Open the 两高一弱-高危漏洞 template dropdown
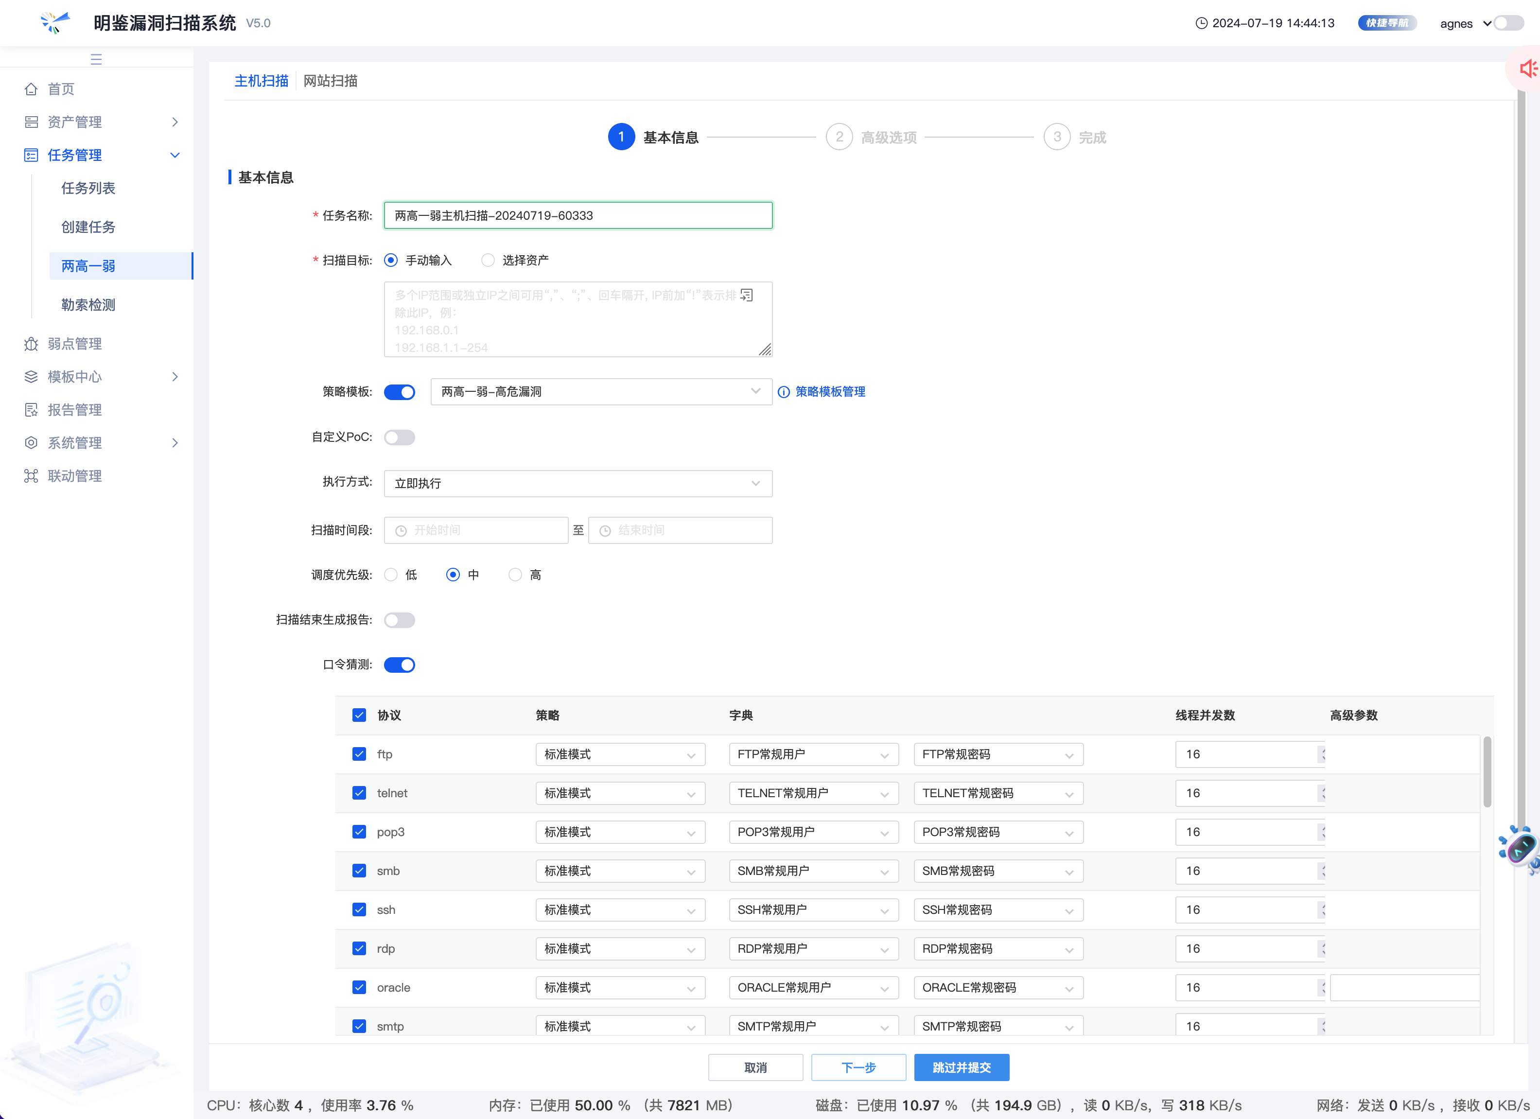1540x1119 pixels. pyautogui.click(x=601, y=392)
